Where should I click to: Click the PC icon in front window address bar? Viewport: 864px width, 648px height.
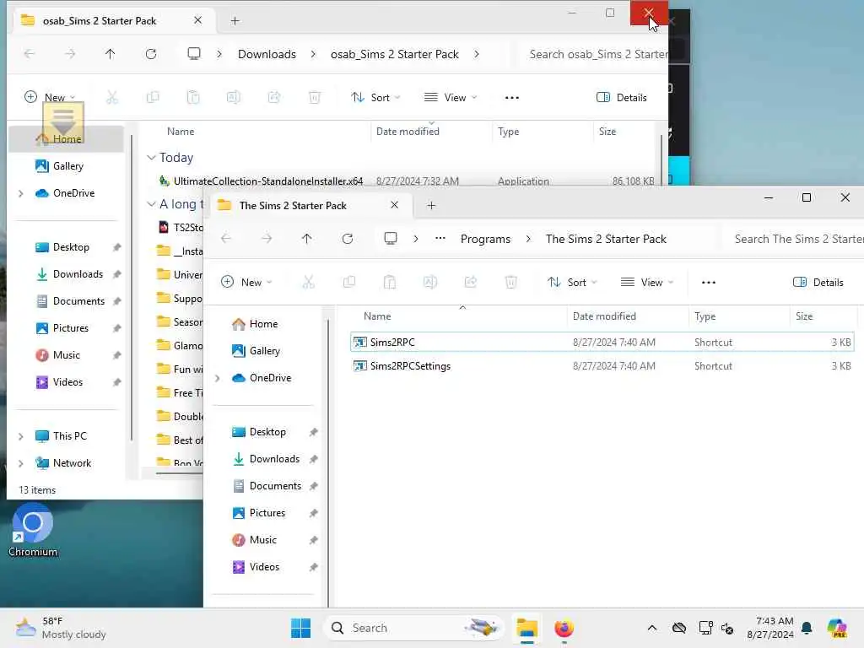click(x=391, y=239)
